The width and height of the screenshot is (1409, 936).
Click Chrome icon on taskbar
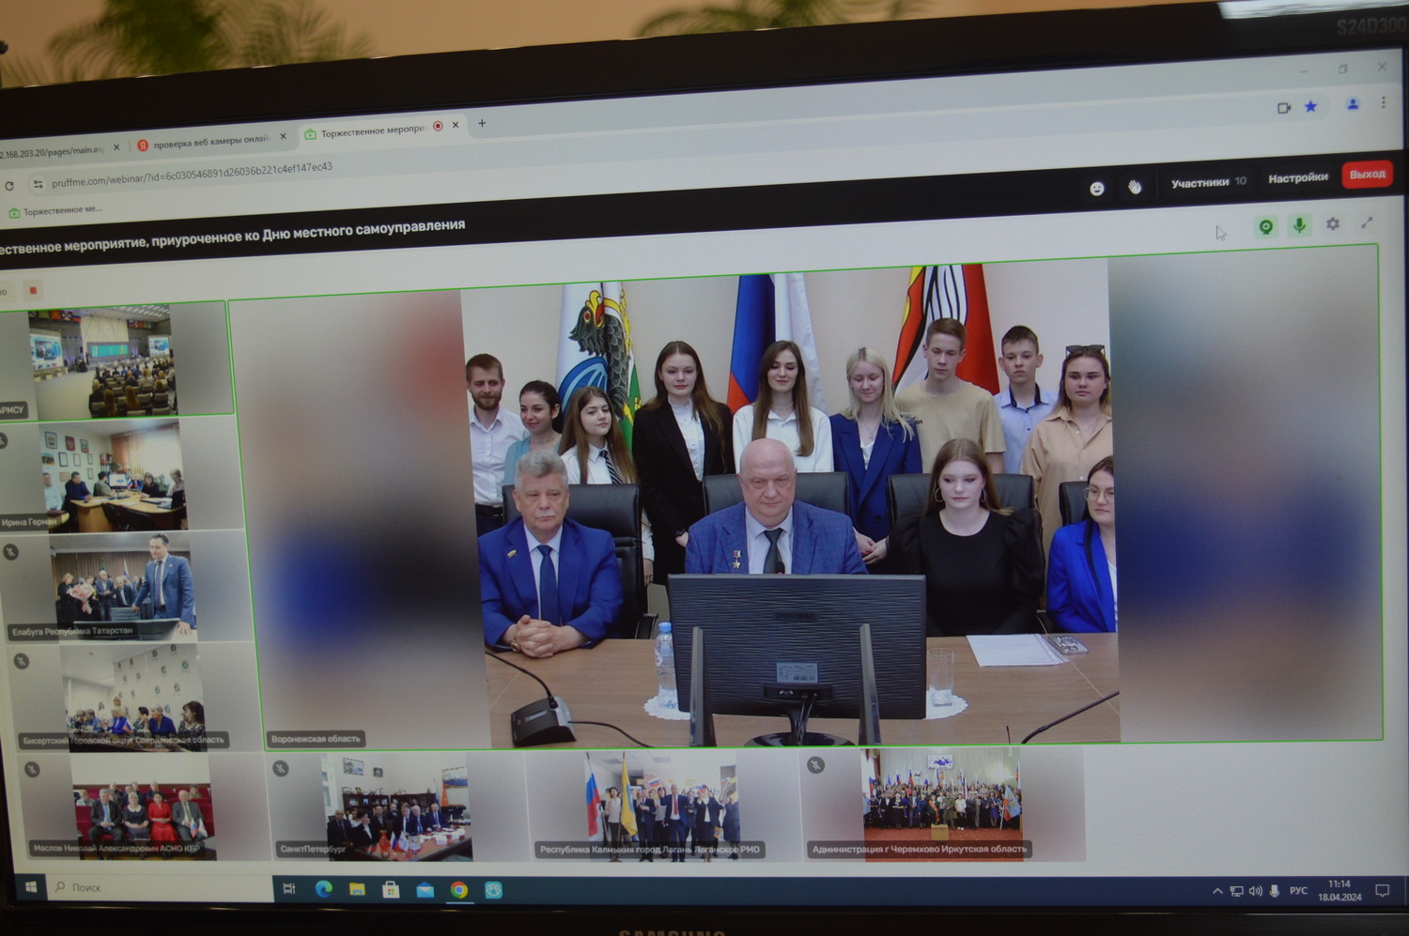coord(459,889)
